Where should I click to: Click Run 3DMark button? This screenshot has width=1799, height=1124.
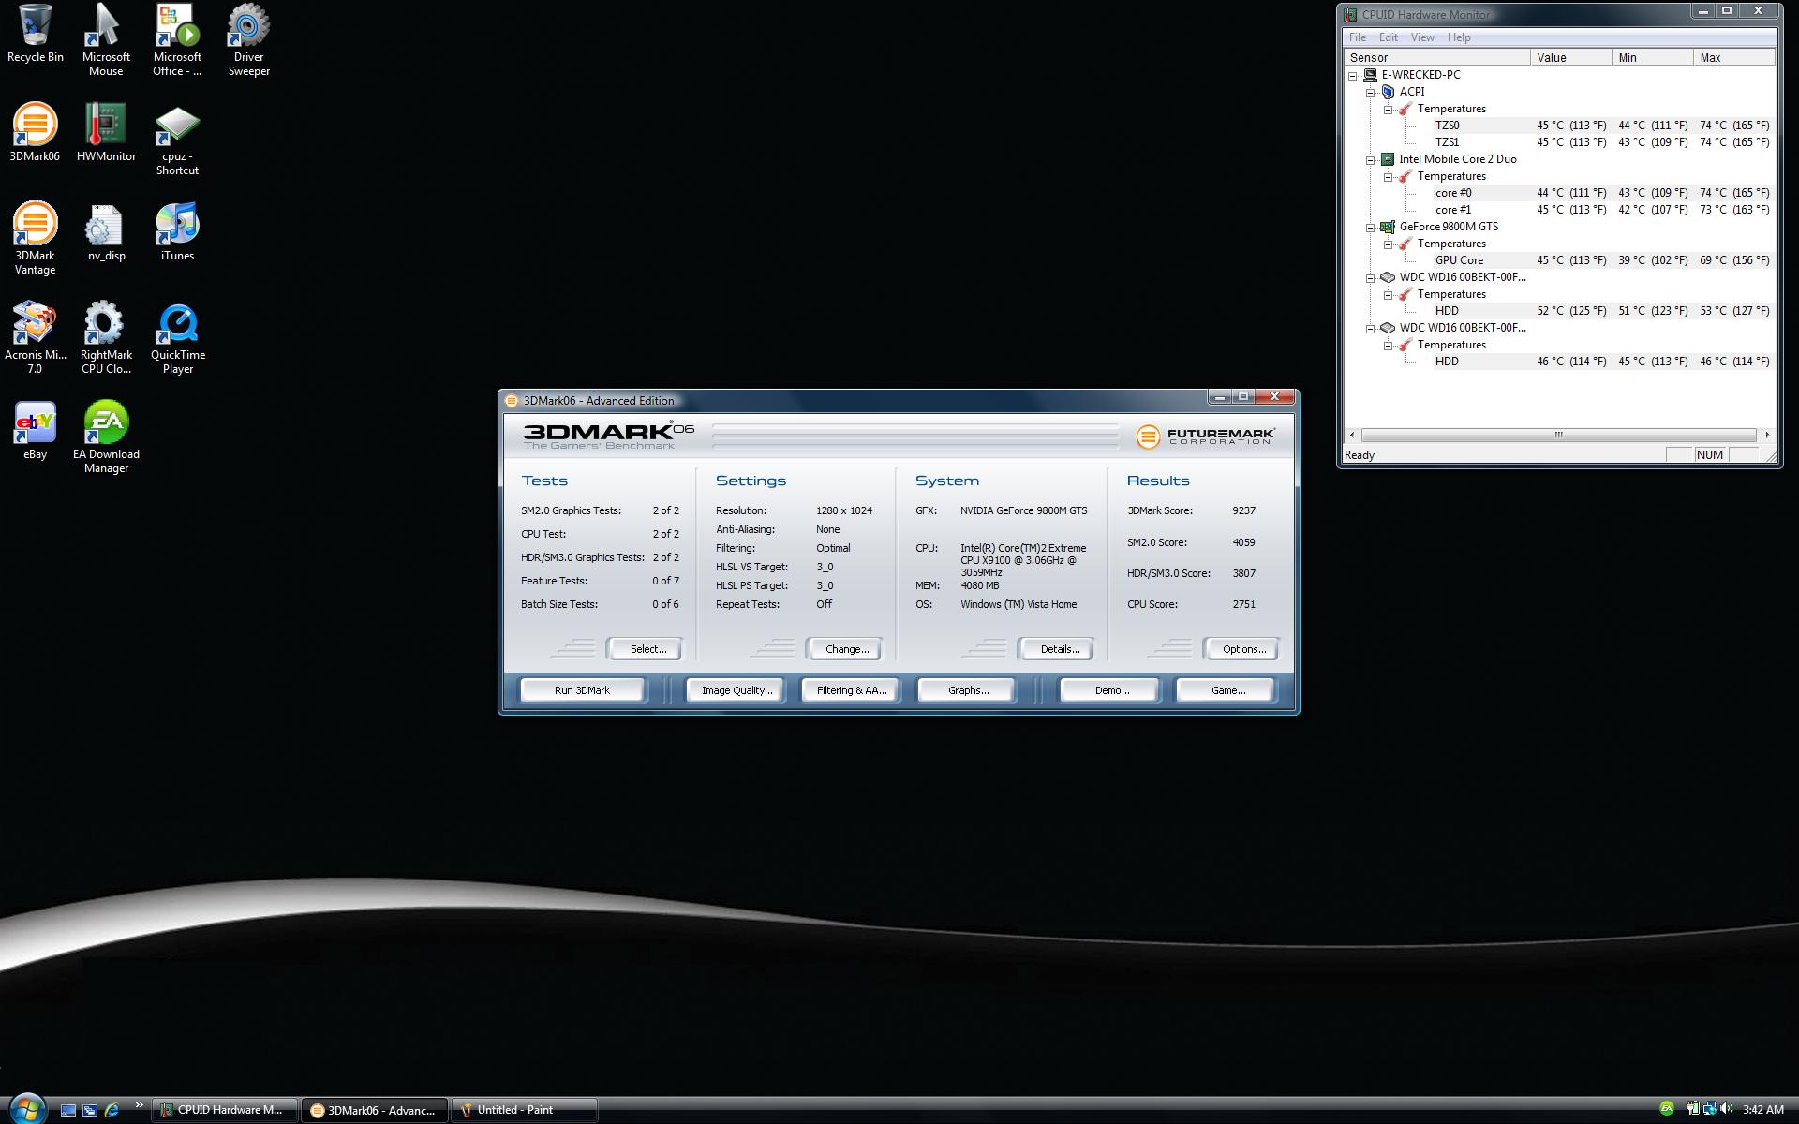[582, 690]
